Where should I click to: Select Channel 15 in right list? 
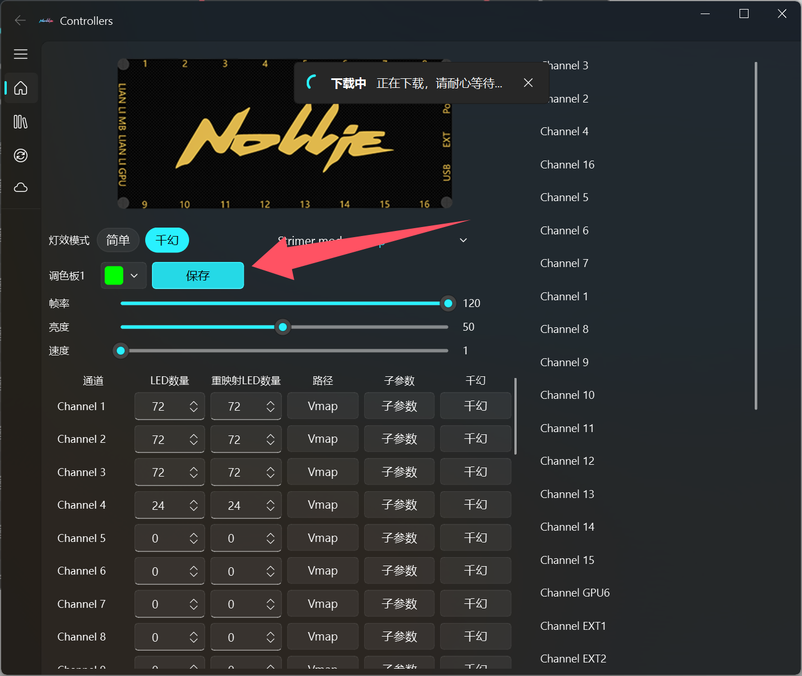pos(567,560)
